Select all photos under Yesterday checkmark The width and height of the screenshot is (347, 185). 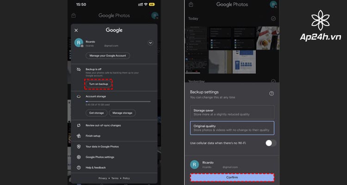273,81
